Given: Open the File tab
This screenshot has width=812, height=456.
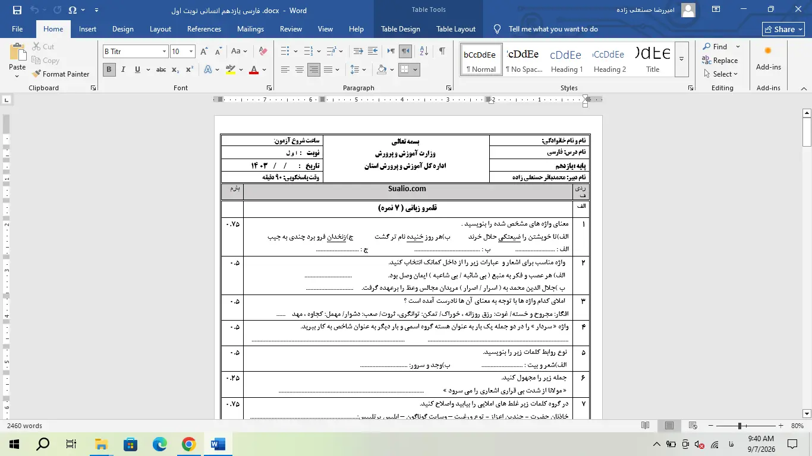Looking at the screenshot, I should tap(17, 29).
